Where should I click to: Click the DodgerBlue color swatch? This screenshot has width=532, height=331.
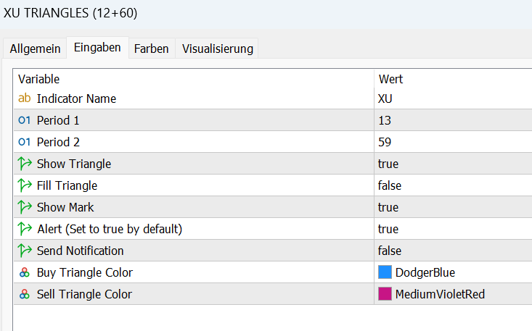(385, 272)
